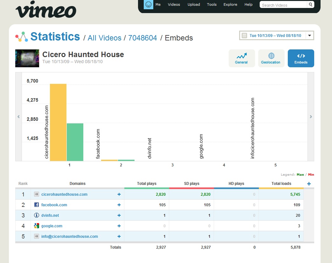Open the cicerohauntedhouse.com domain link
The height and width of the screenshot is (263, 332).
pos(64,194)
